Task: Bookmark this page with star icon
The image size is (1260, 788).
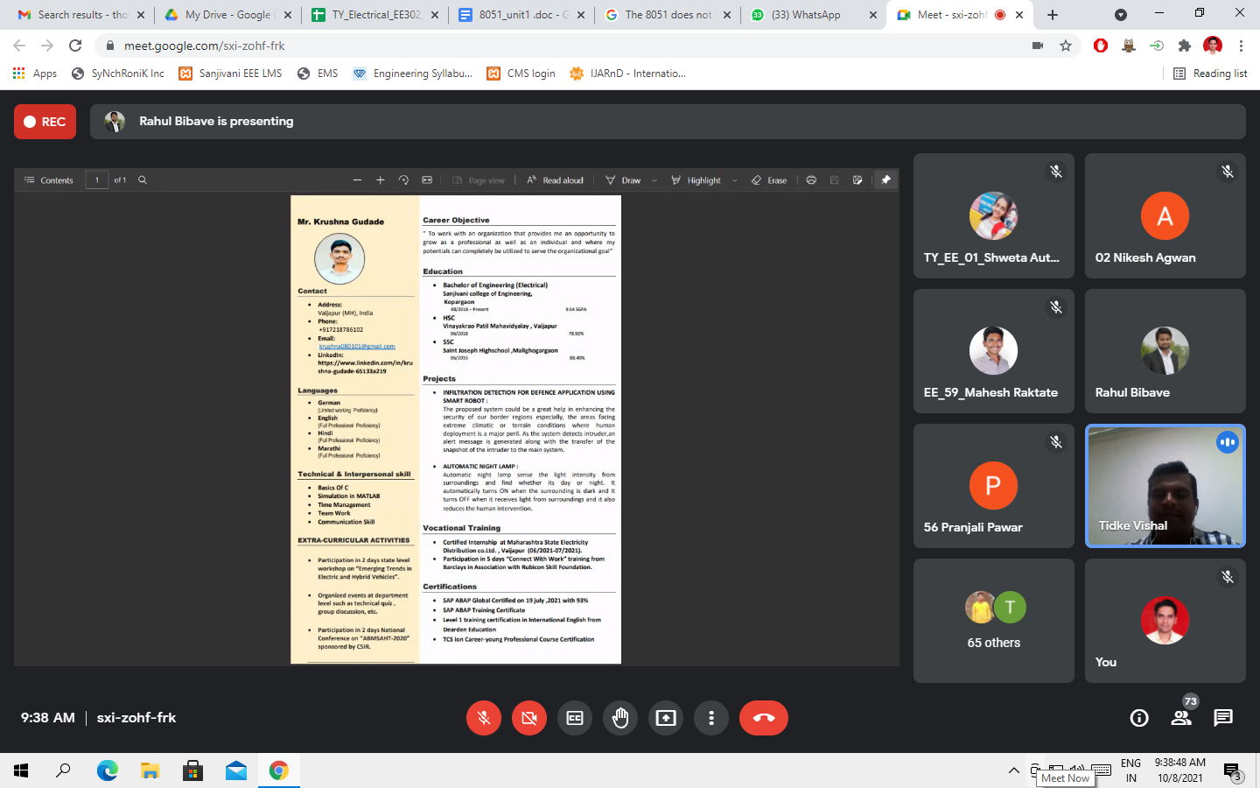Action: (x=1066, y=46)
